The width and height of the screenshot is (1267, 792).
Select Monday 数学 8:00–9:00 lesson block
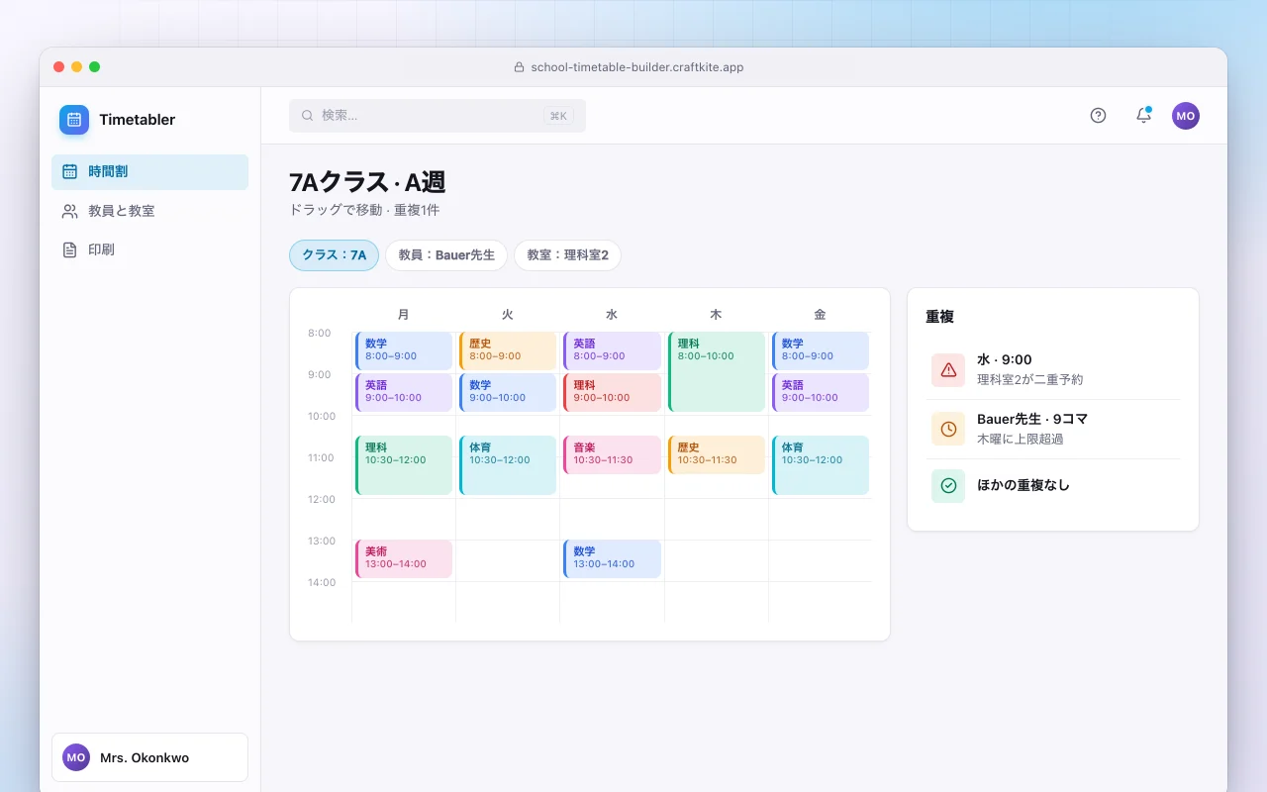pyautogui.click(x=404, y=351)
